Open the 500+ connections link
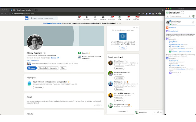Viewport: 196px width, 122px height. [33, 61]
